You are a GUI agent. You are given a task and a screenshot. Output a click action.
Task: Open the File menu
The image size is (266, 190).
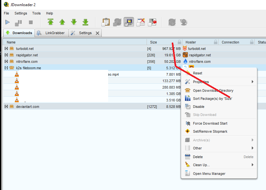(x=6, y=13)
